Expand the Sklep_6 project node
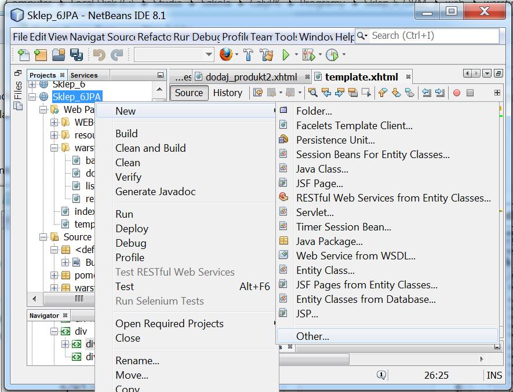This screenshot has width=513, height=392. pos(32,85)
